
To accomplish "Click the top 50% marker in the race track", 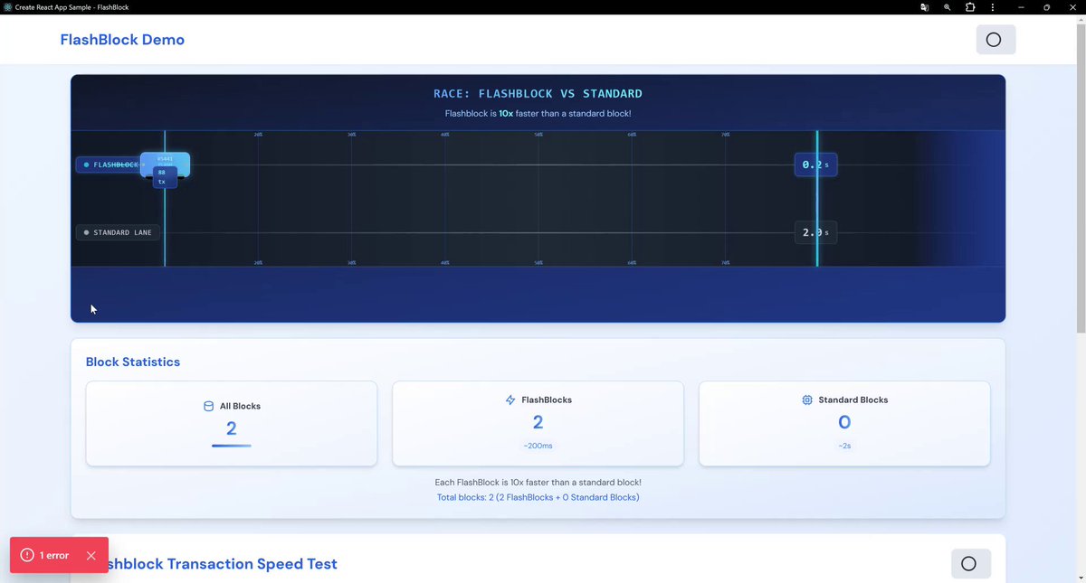I will [538, 135].
